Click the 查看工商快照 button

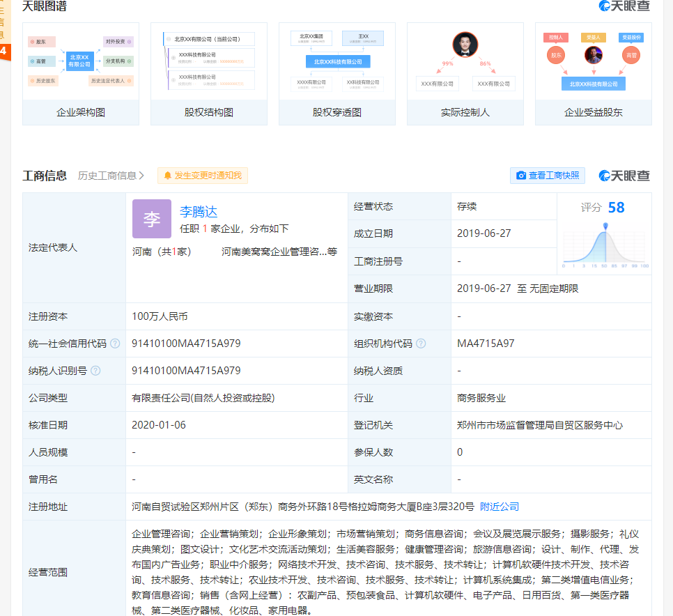pyautogui.click(x=548, y=176)
